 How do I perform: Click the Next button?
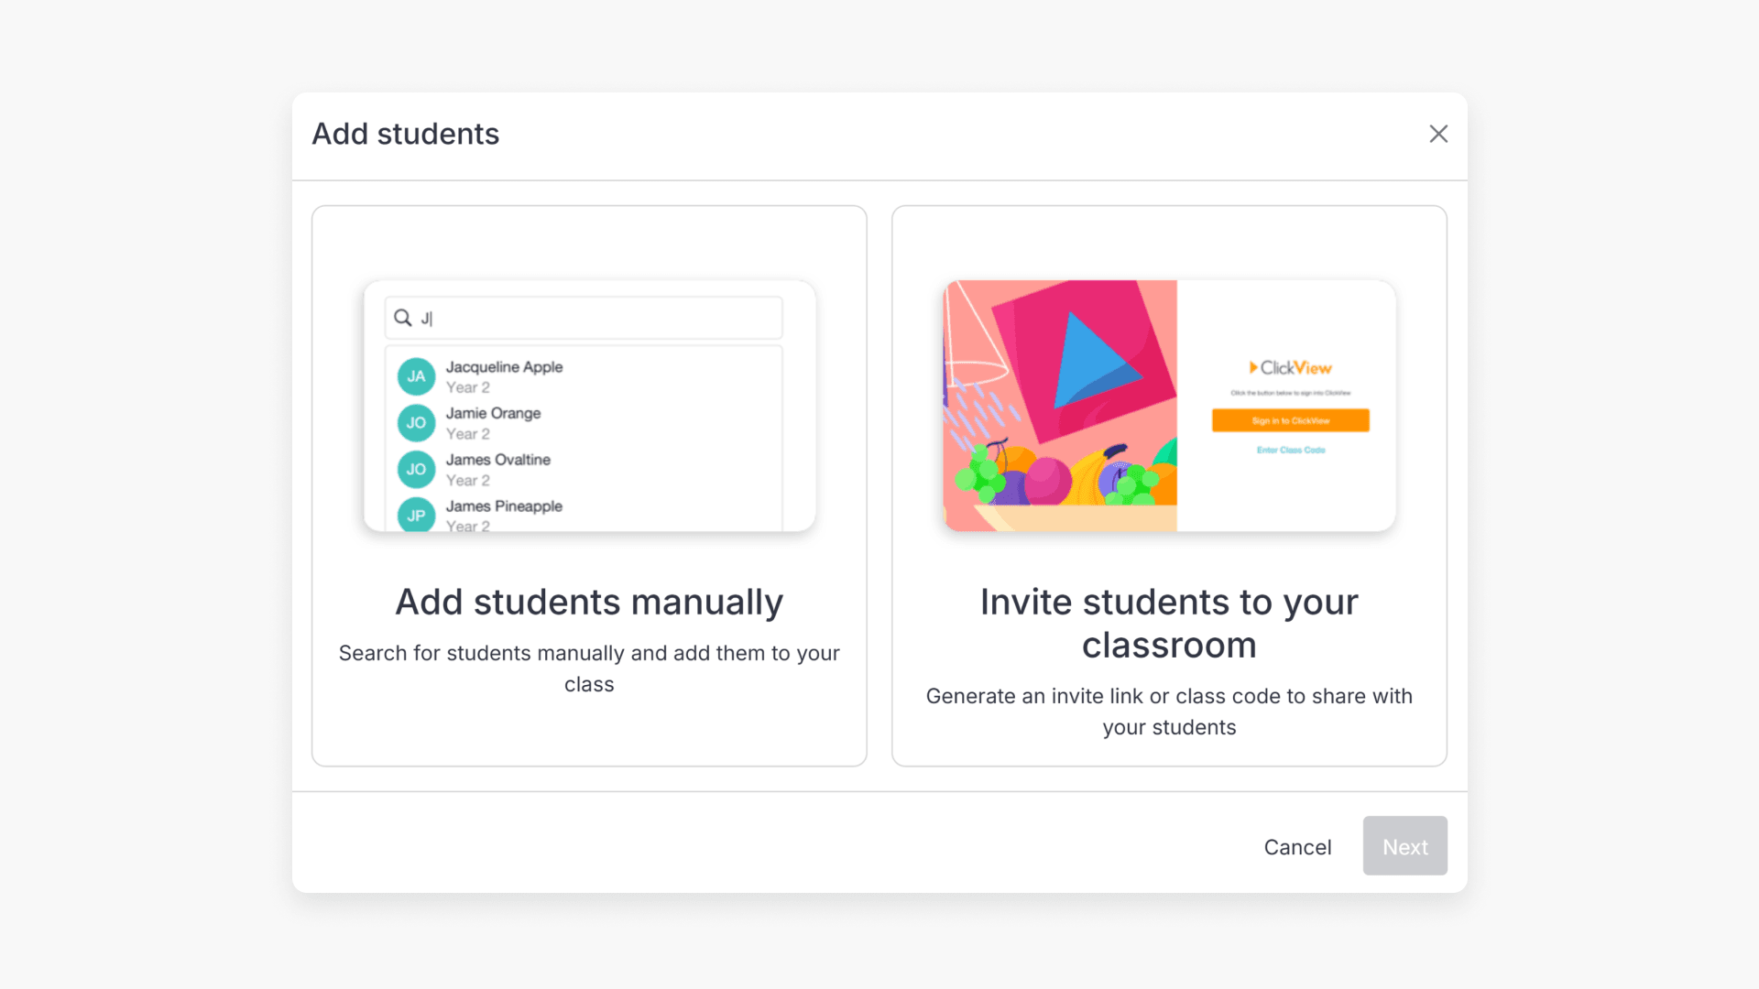(1404, 846)
